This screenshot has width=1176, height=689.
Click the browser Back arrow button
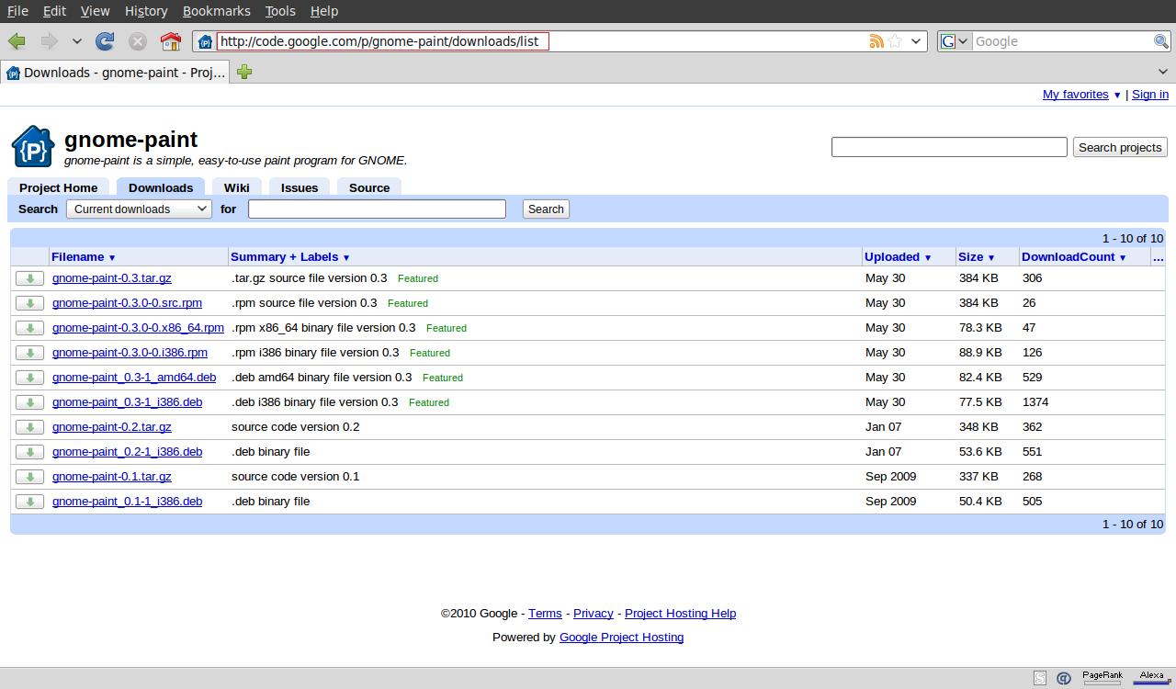click(17, 41)
